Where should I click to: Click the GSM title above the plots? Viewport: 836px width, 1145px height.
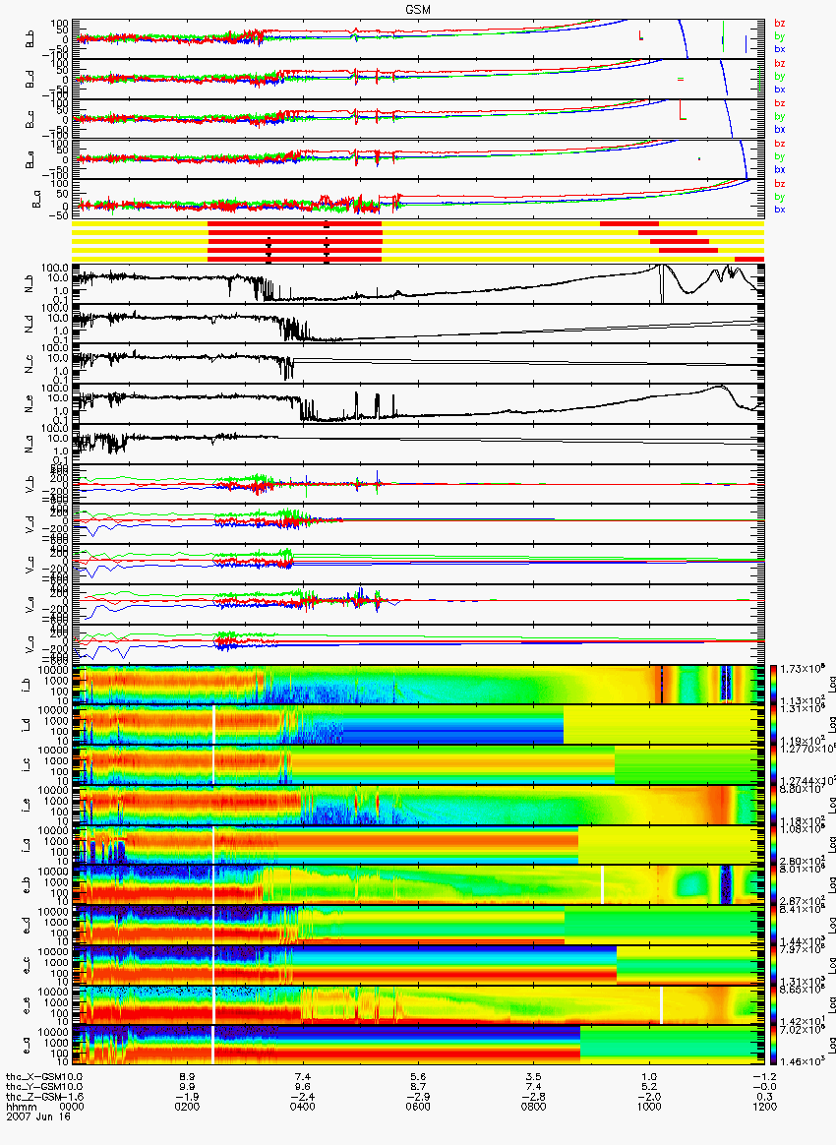pos(418,9)
